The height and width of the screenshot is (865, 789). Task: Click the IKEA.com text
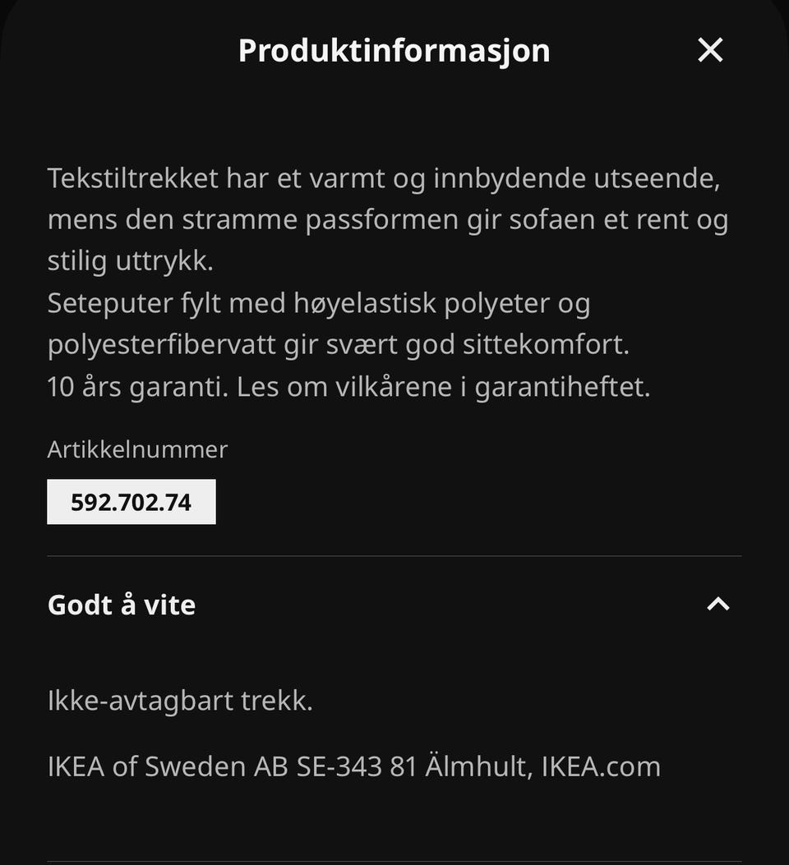601,766
